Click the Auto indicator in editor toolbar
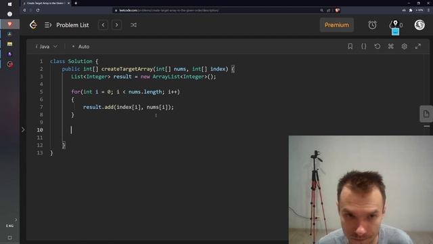This screenshot has height=244, width=433. click(x=81, y=47)
